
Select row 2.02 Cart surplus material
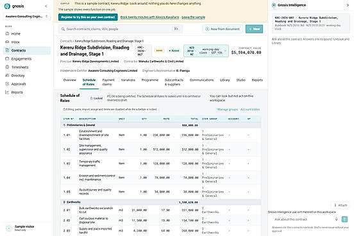[161, 221]
